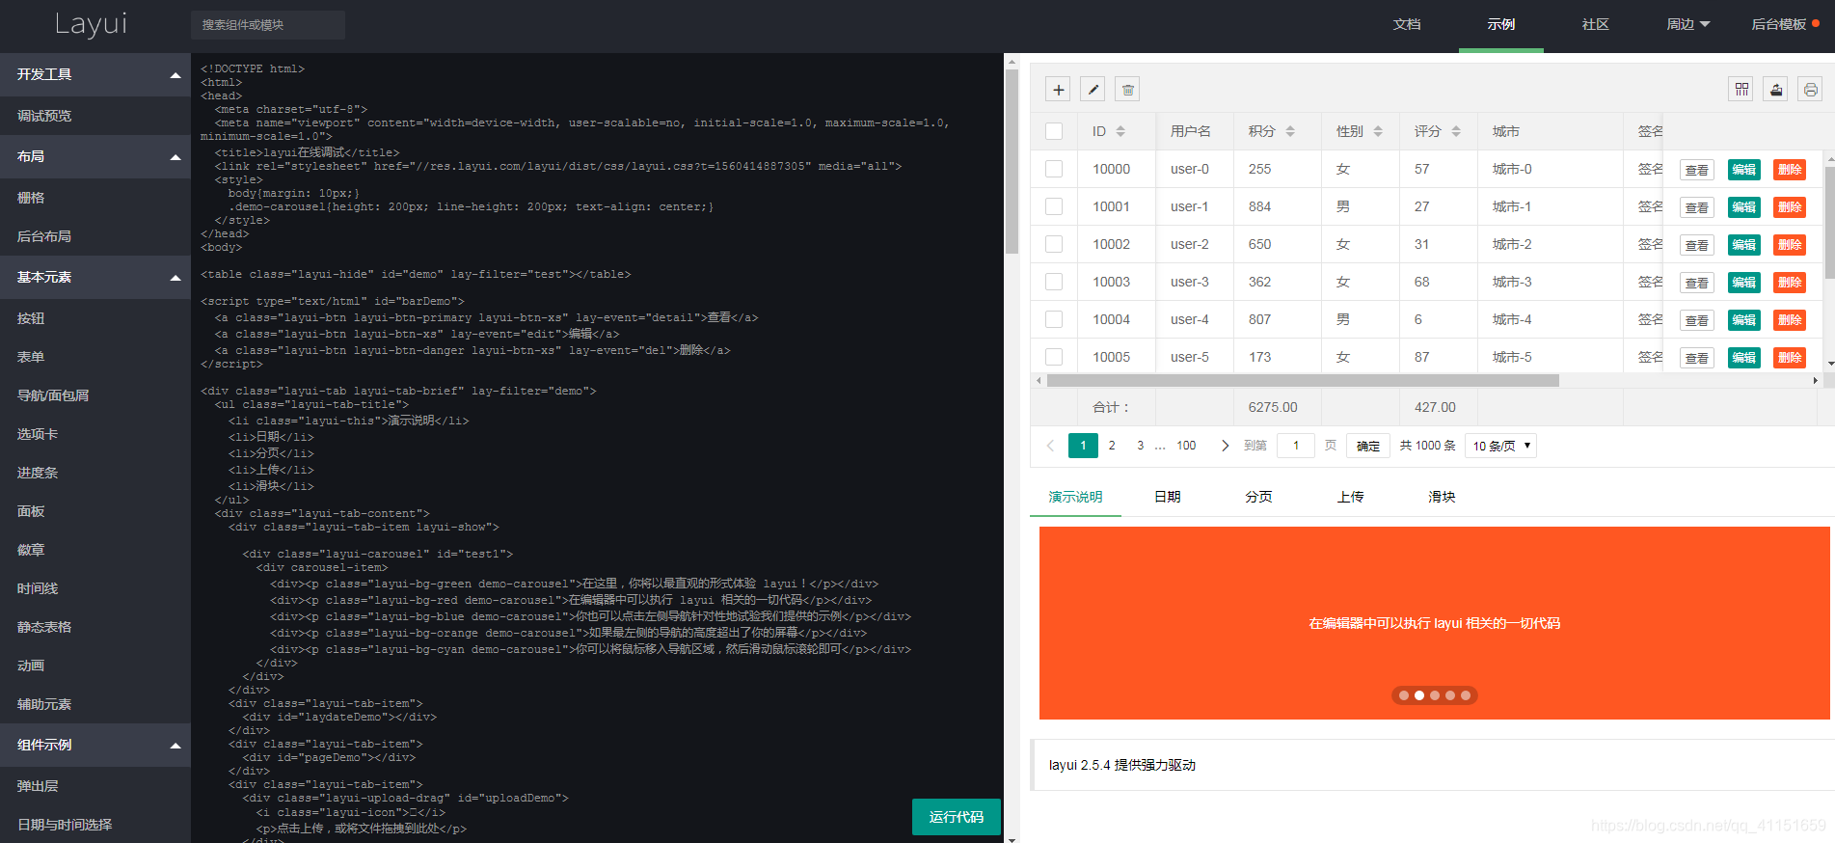The height and width of the screenshot is (843, 1835).
Task: Collapse the 布局 sidebar section
Action: [x=94, y=156]
